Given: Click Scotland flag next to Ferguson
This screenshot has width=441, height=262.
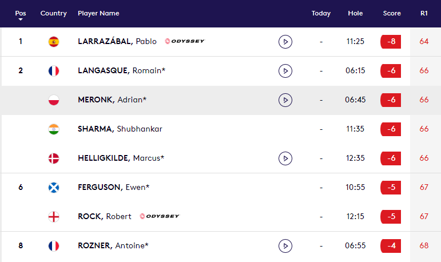Looking at the screenshot, I should [54, 188].
